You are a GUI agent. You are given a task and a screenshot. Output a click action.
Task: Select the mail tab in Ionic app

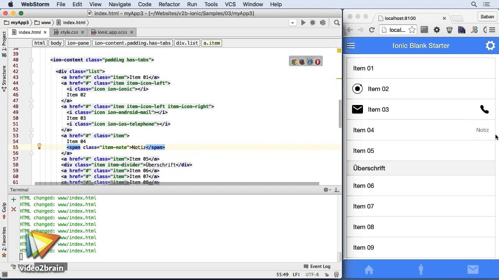pos(473,269)
